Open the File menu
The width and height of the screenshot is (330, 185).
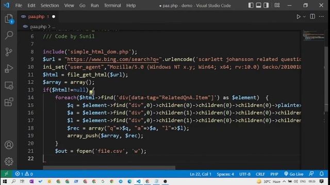(19, 6)
